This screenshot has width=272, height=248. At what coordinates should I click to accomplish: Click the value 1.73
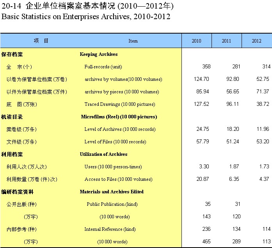[264, 166]
